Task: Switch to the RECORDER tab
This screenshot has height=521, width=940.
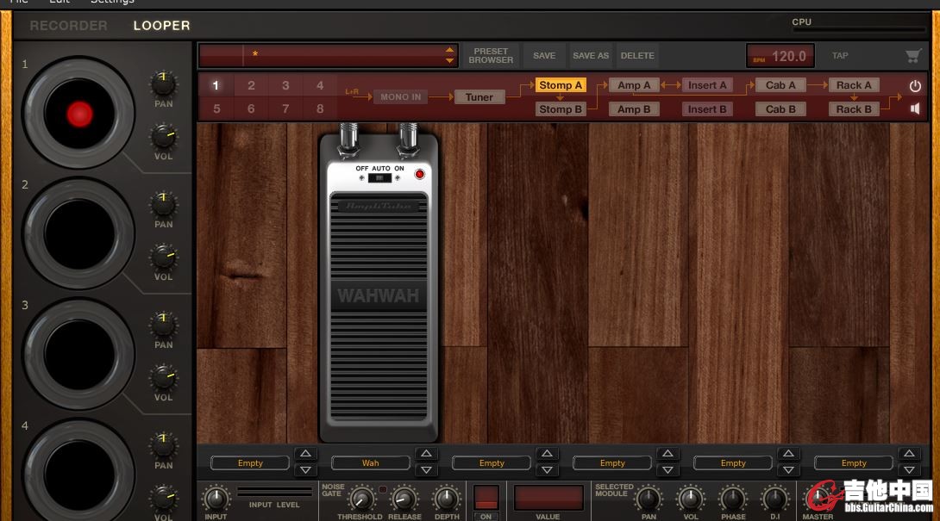Action: 68,26
